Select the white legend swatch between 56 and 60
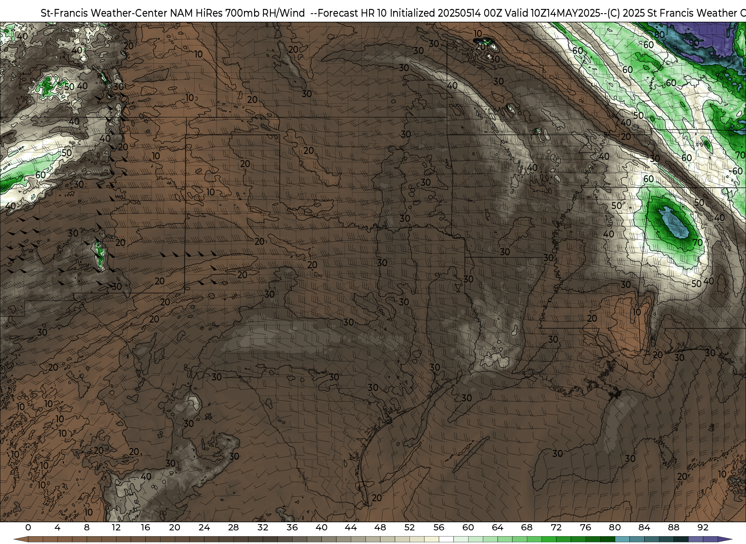746x544 pixels. coord(446,539)
